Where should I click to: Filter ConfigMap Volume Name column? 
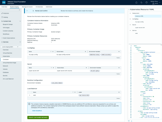pyautogui.click(x=85, y=52)
